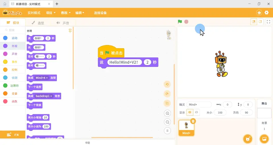Delete the Mind+ sprite via trash icon
This screenshot has width=273, height=145.
(193, 121)
